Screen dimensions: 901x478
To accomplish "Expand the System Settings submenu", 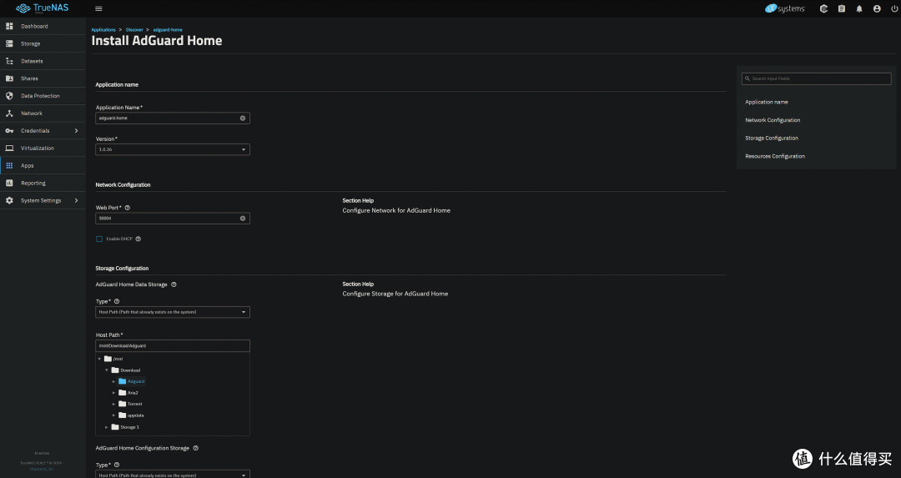I will 77,200.
